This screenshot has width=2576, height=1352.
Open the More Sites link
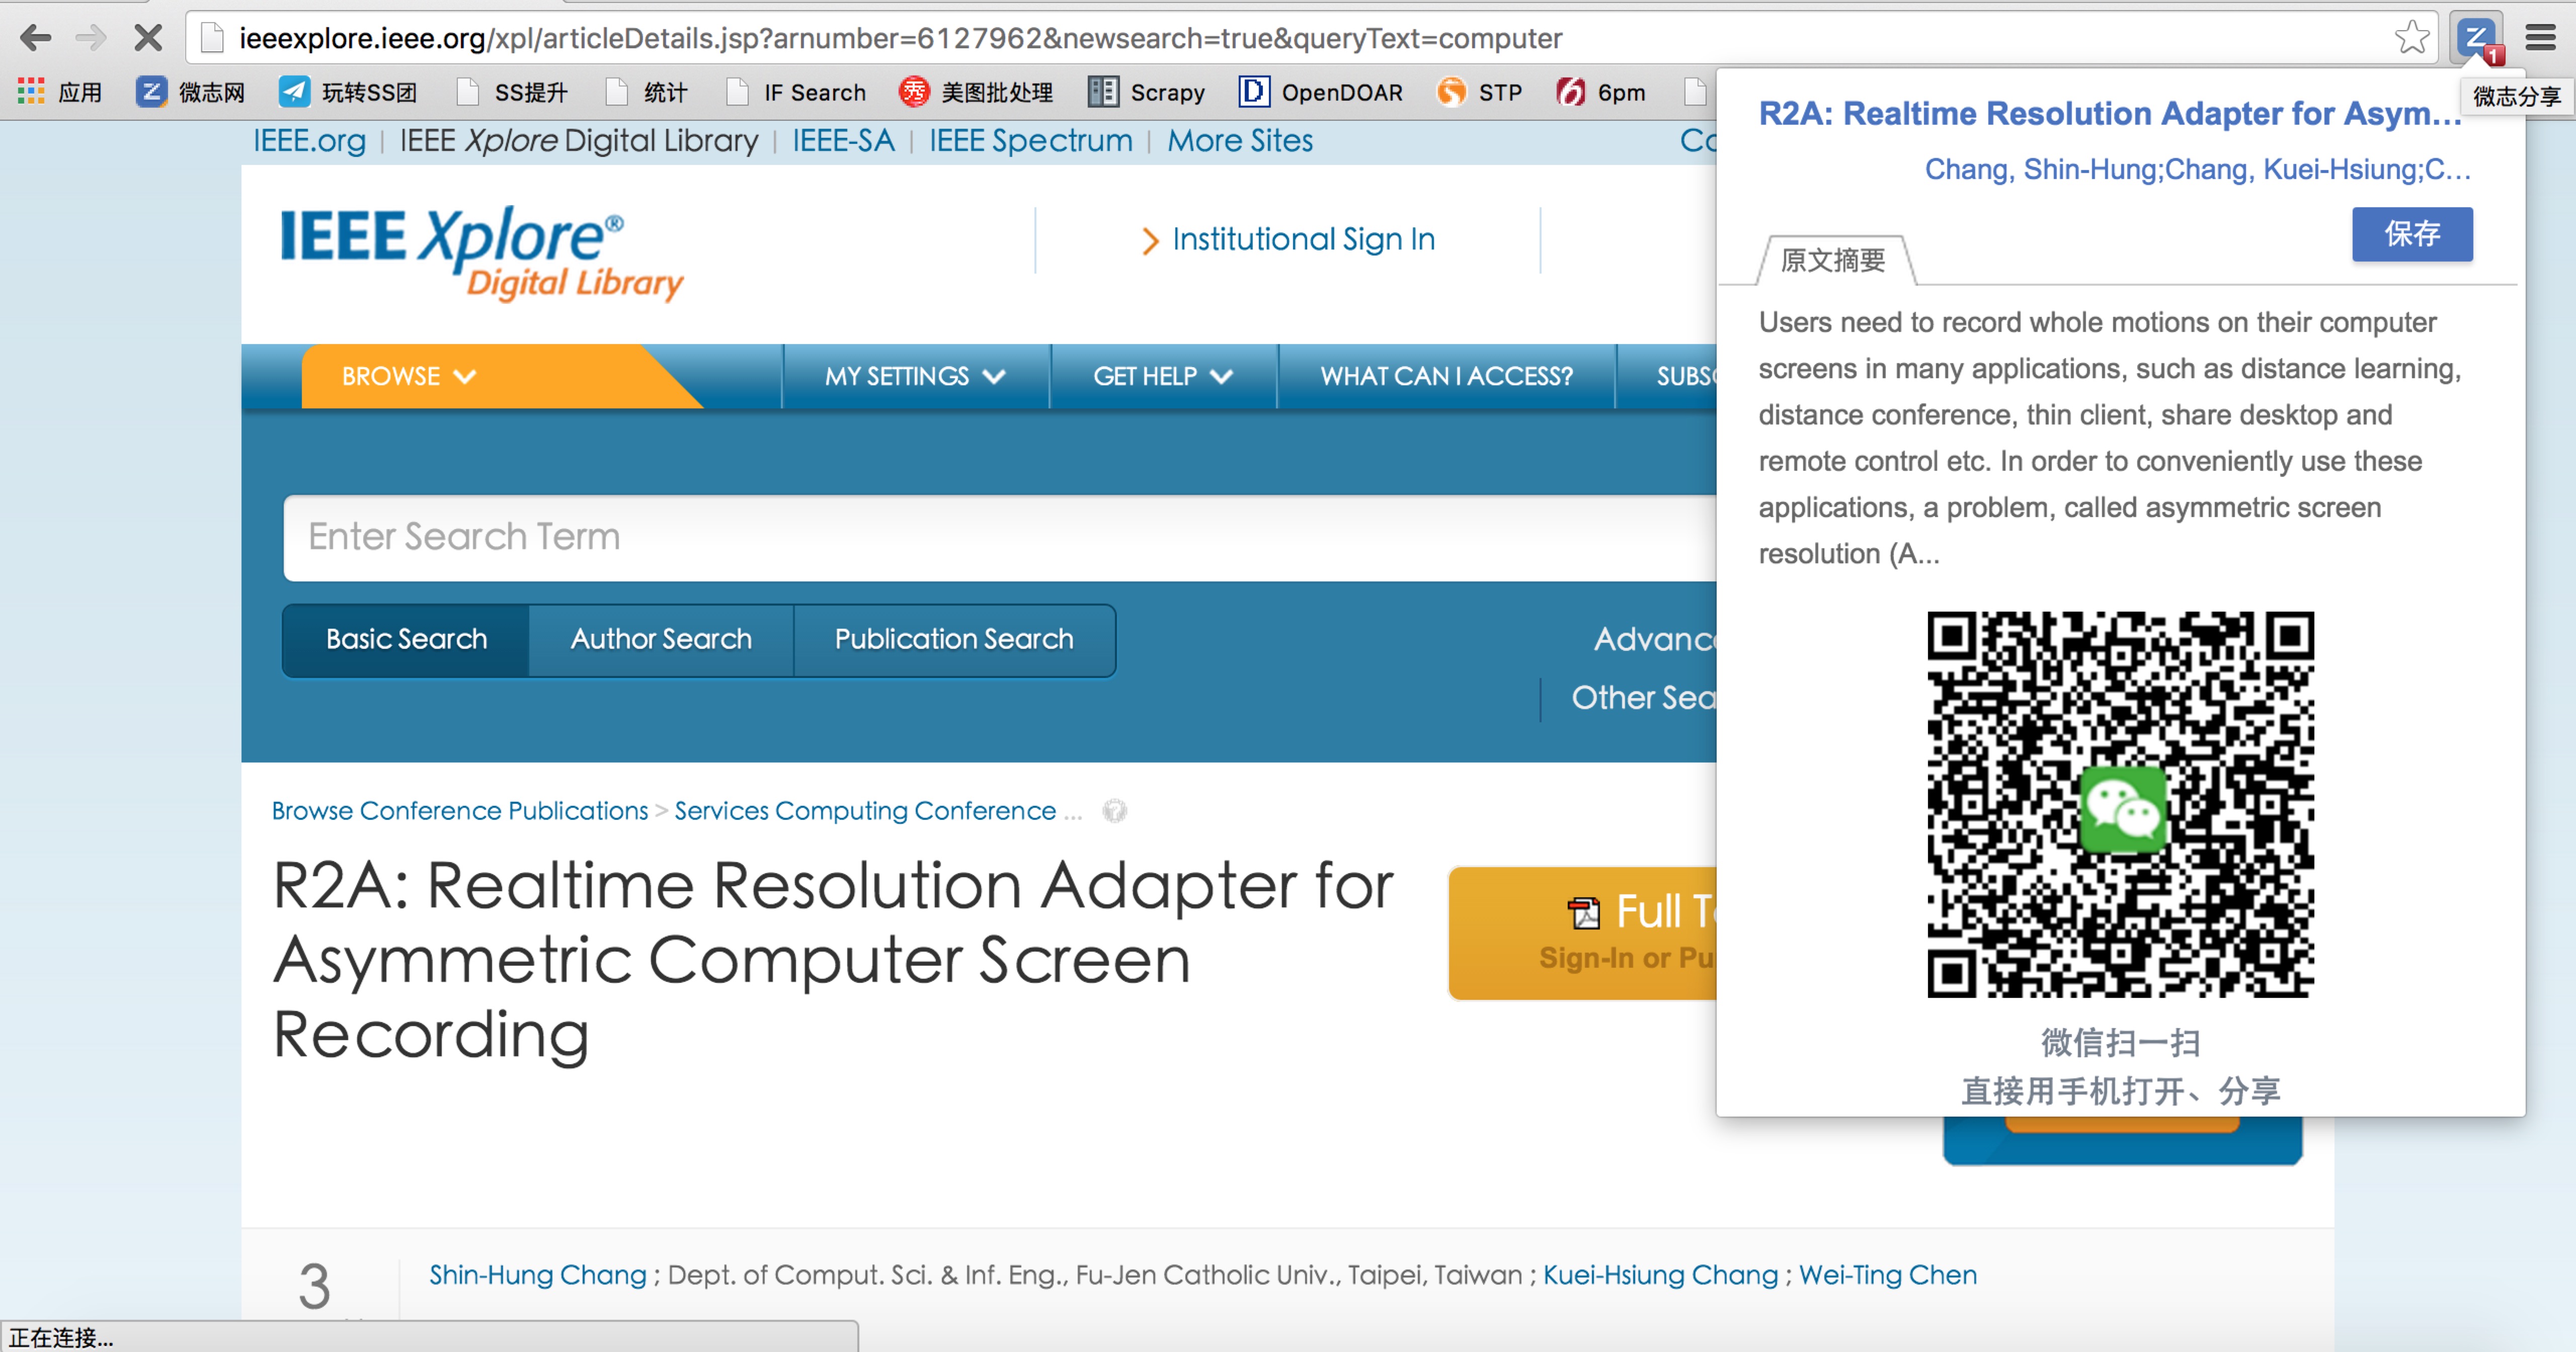click(x=1240, y=140)
